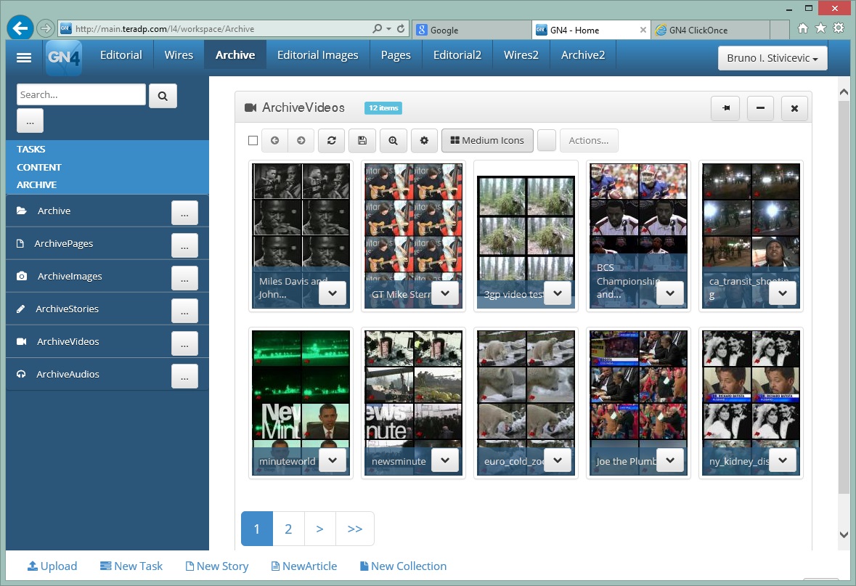Open zoom search tool in toolbar
Image resolution: width=856 pixels, height=586 pixels.
pyautogui.click(x=393, y=140)
